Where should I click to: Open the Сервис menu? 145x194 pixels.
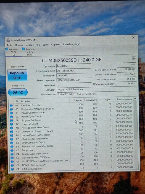coord(30,45)
